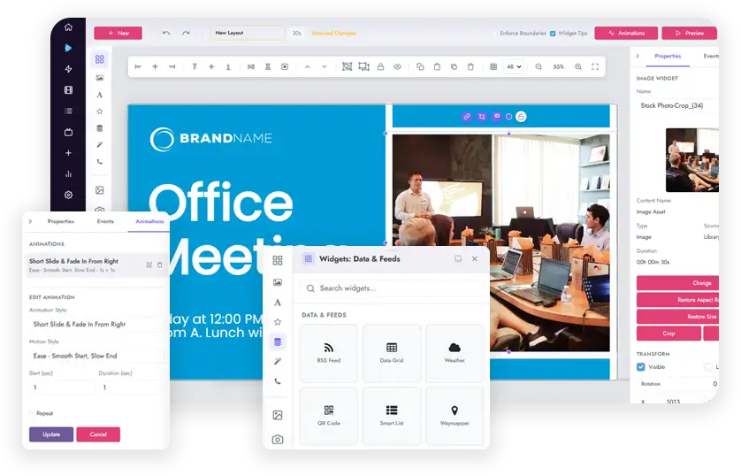The height and width of the screenshot is (476, 741).
Task: Uncheck the Visible checkbox under Transform
Action: coord(641,367)
